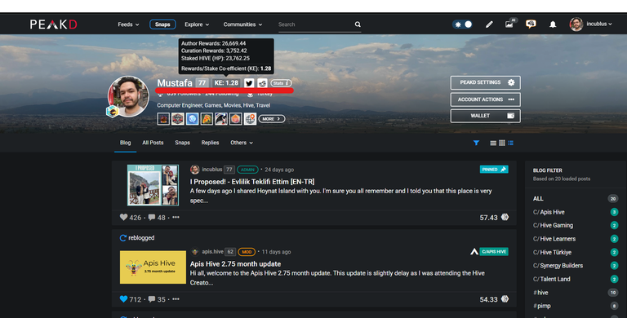
Task: Open the Communities dropdown menu
Action: (x=242, y=24)
